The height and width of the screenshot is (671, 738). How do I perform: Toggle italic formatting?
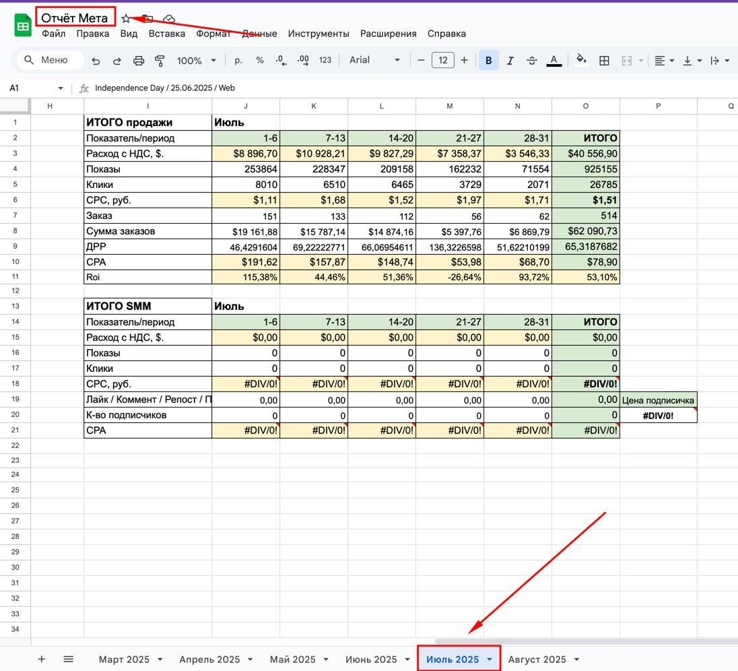point(510,60)
